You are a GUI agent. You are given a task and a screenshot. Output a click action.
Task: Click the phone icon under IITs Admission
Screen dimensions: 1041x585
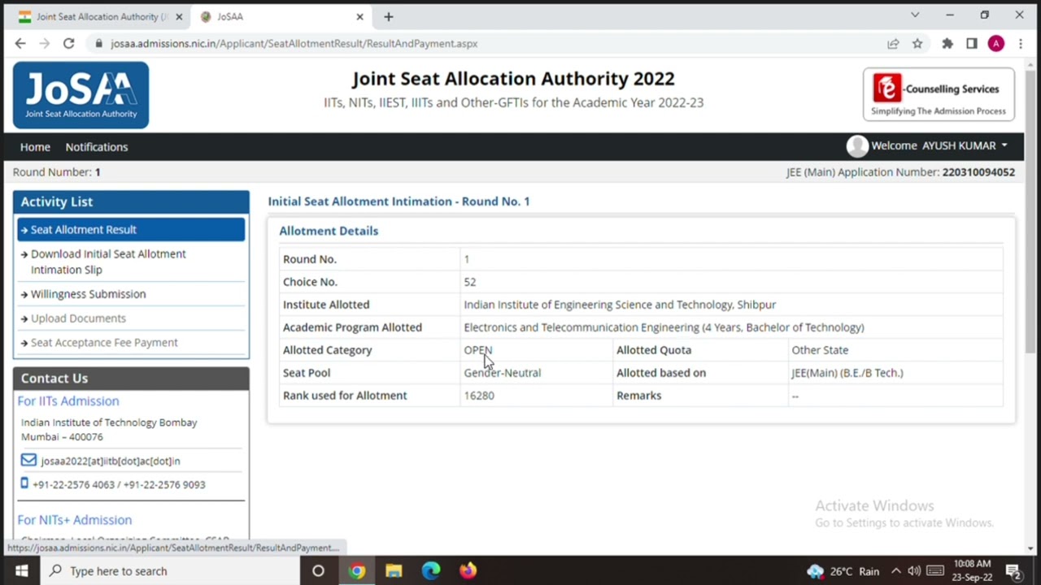coord(24,483)
